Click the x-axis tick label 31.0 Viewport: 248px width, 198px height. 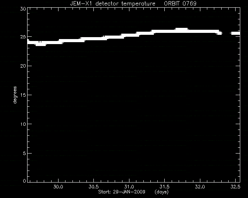(x=129, y=187)
